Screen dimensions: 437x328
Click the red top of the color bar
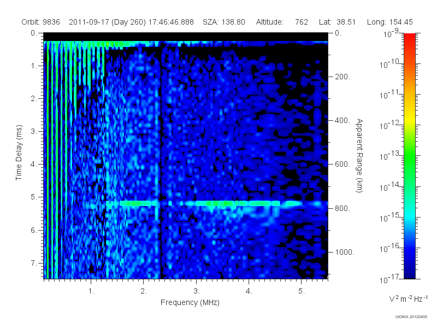click(x=409, y=38)
